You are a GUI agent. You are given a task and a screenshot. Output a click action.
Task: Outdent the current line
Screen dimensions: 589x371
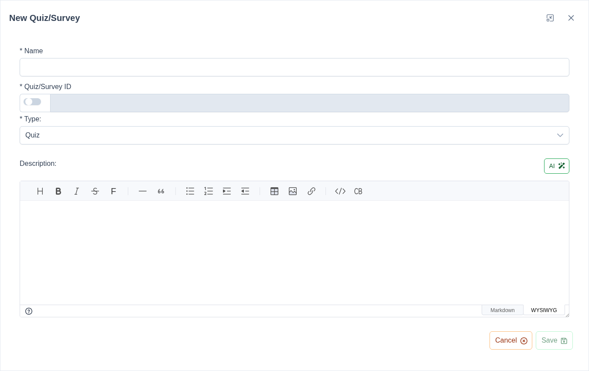245,191
